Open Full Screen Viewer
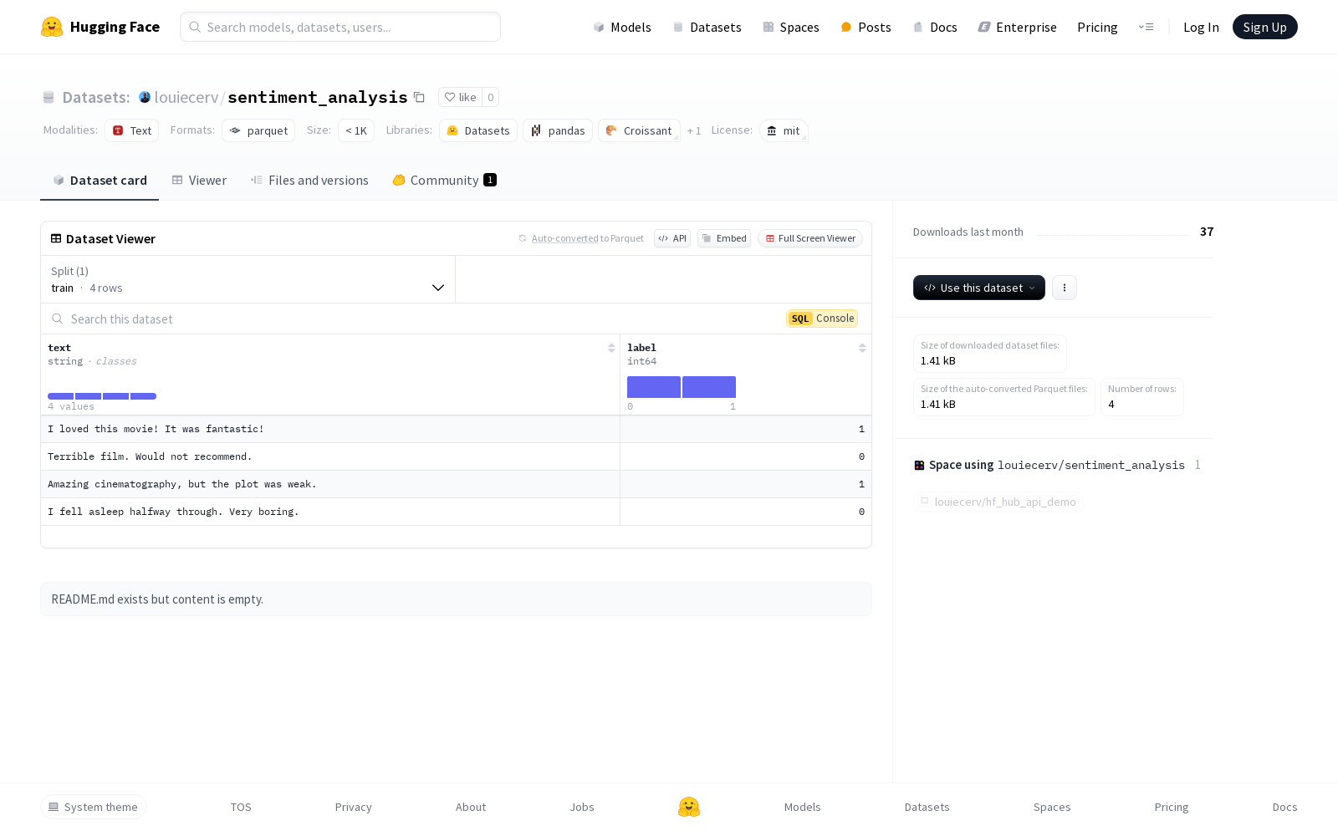The image size is (1338, 836). tap(810, 238)
